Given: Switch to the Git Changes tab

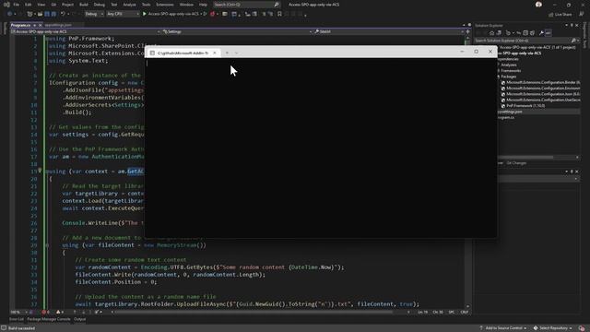Looking at the screenshot, I should click(x=516, y=163).
